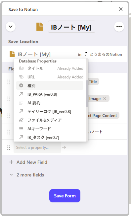Click the property dropdown scrollbar thumb
Screen dimensions: 131x219
click(87, 94)
